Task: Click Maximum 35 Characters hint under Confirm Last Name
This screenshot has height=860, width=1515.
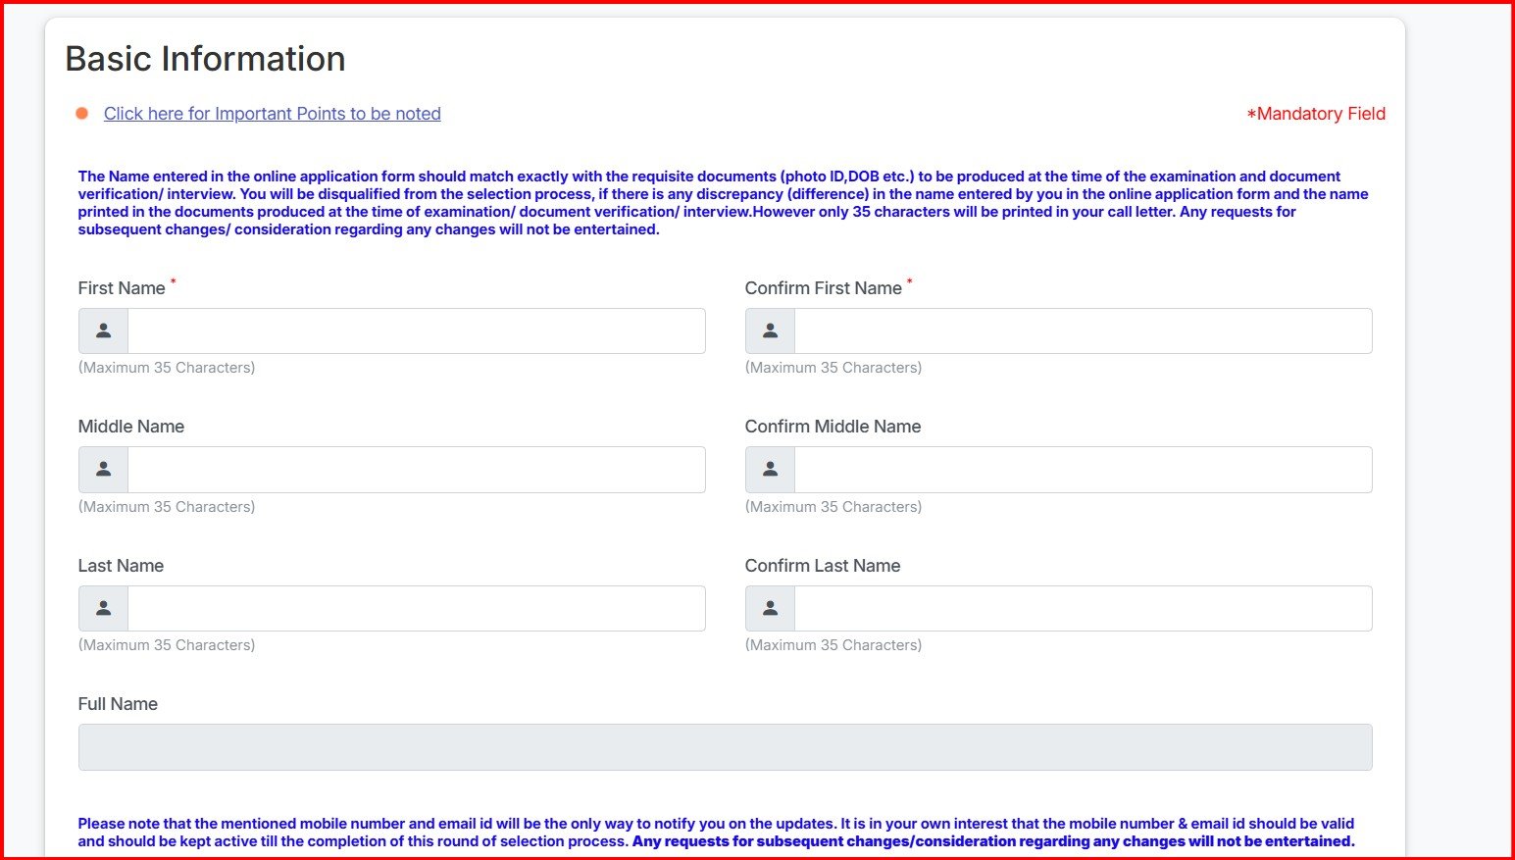Action: click(x=833, y=645)
